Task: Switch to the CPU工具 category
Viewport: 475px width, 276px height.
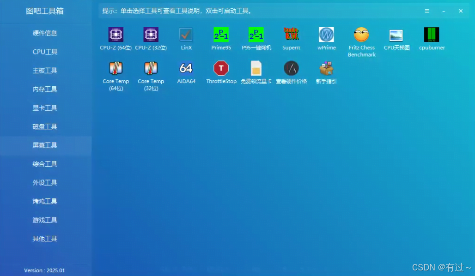Action: click(x=45, y=52)
